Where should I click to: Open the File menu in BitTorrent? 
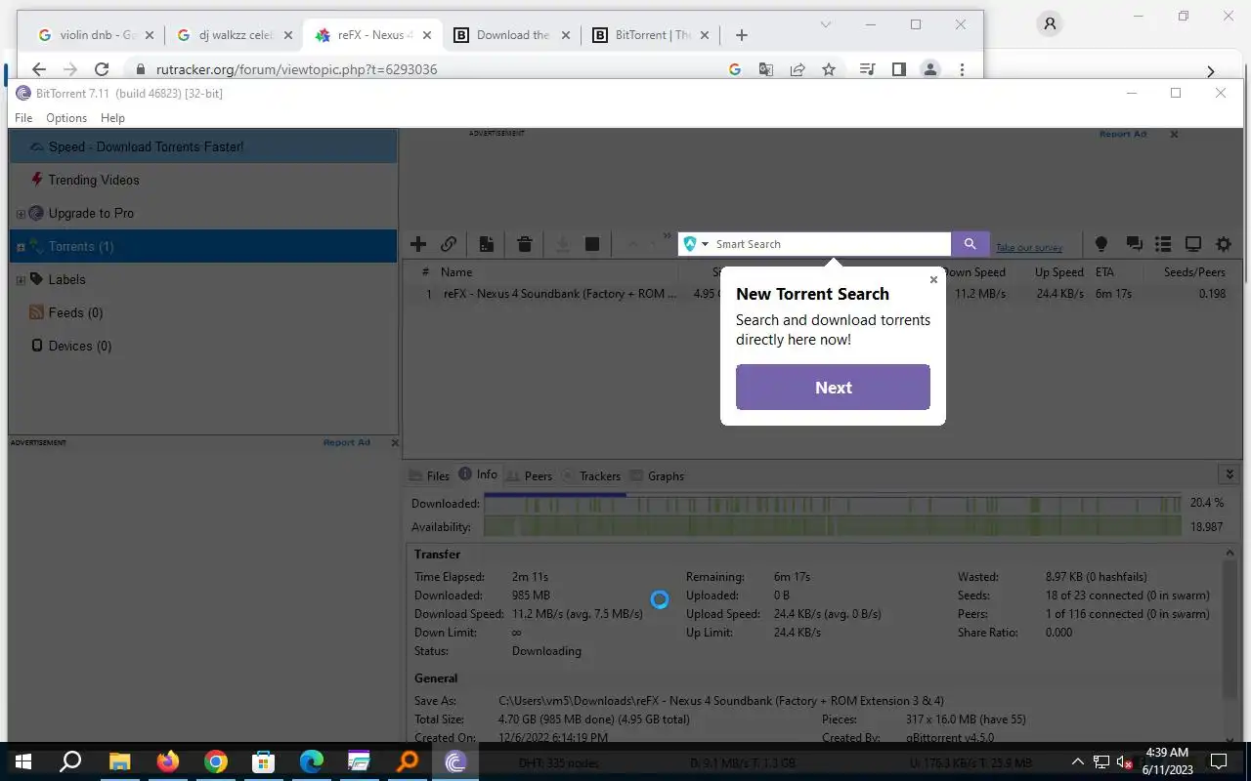tap(23, 117)
